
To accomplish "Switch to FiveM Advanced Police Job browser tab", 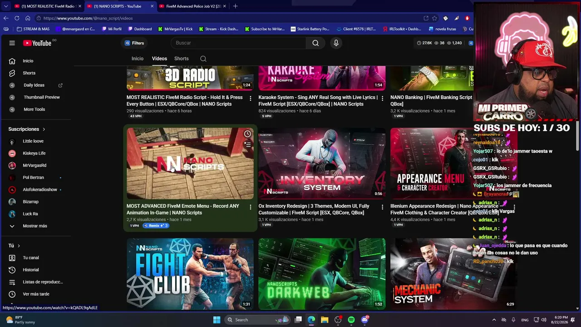I will click(193, 6).
